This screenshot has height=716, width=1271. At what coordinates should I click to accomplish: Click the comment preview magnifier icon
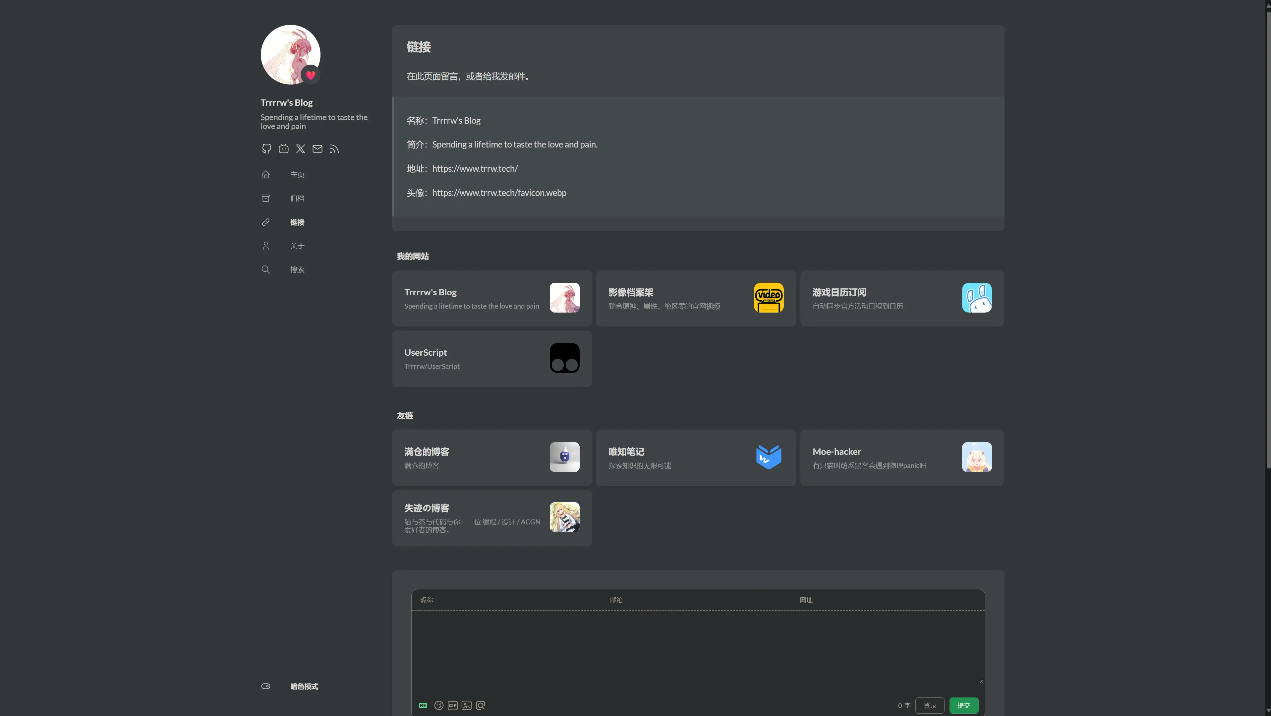tap(481, 705)
